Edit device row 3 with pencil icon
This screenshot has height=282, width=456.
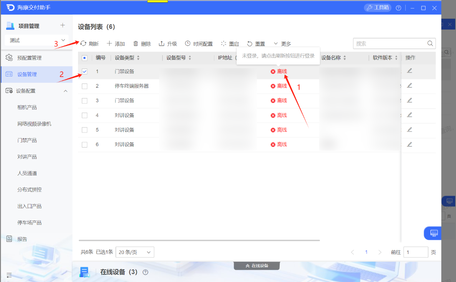(410, 100)
